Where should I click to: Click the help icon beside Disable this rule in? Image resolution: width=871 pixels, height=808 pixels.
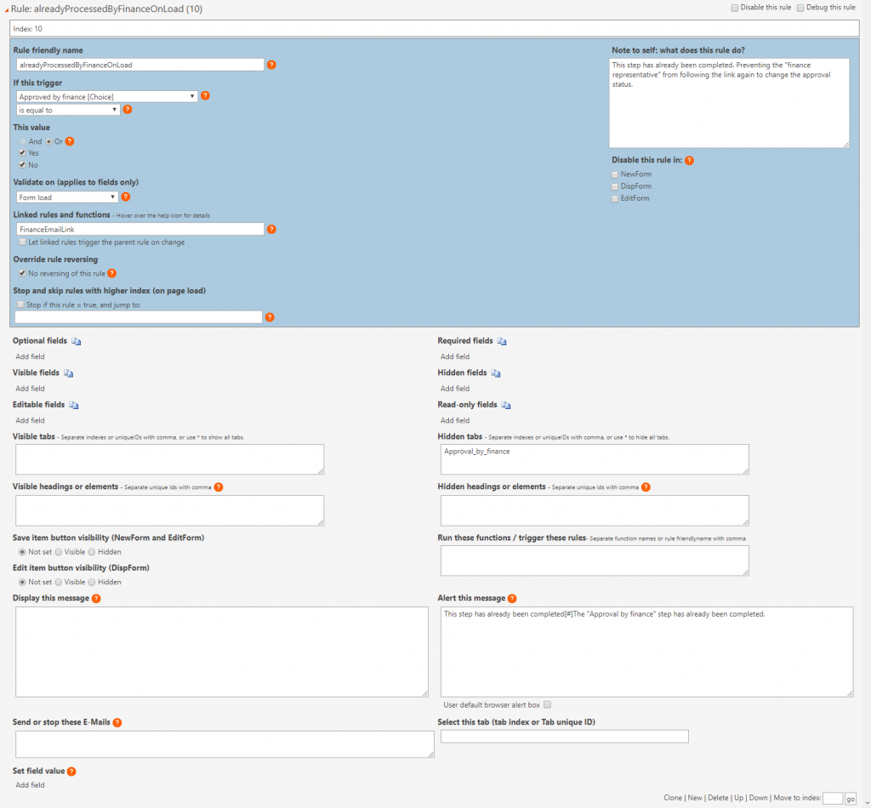point(689,160)
